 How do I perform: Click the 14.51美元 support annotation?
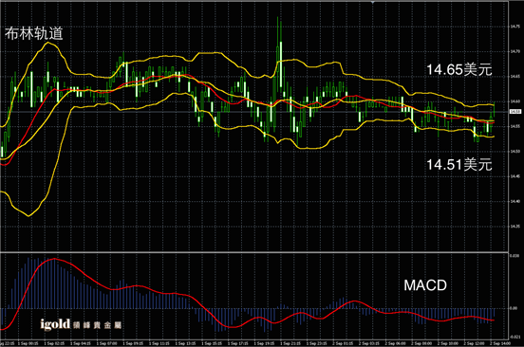pyautogui.click(x=459, y=165)
